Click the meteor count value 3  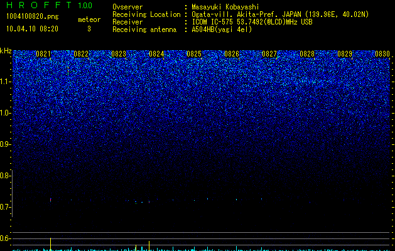pos(89,29)
